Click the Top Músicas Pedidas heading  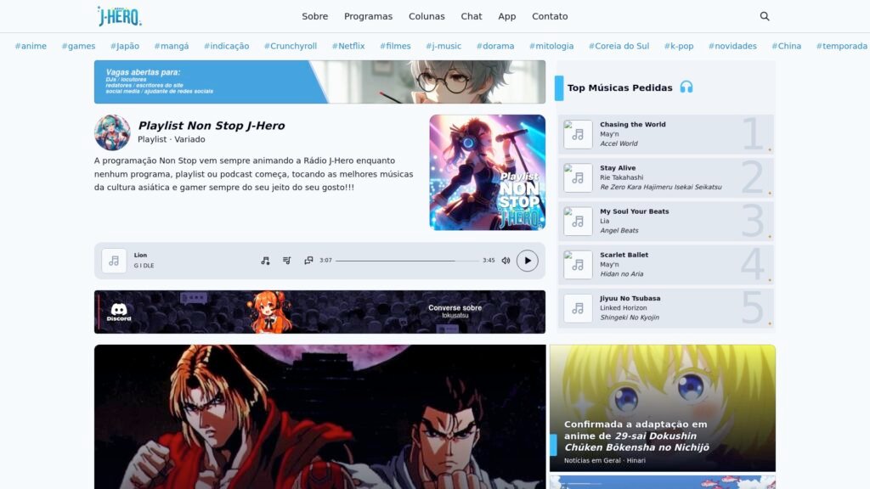coord(619,87)
